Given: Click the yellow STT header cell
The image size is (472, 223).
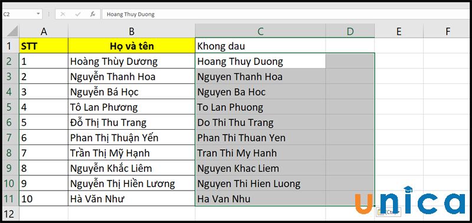Looking at the screenshot, I should [44, 46].
